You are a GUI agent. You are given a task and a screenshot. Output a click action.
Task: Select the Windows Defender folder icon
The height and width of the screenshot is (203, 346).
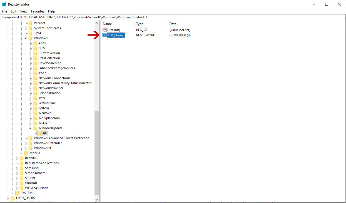pos(31,143)
